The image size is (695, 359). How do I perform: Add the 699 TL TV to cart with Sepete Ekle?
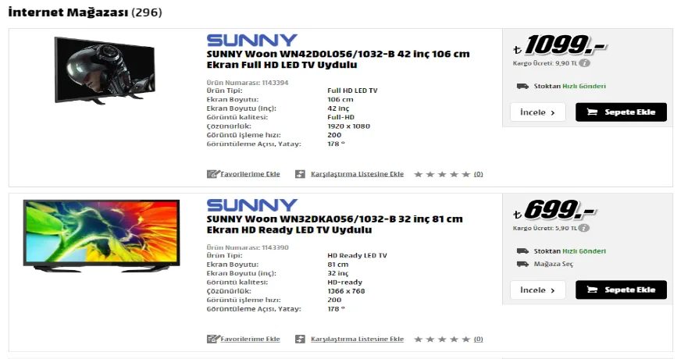(621, 290)
